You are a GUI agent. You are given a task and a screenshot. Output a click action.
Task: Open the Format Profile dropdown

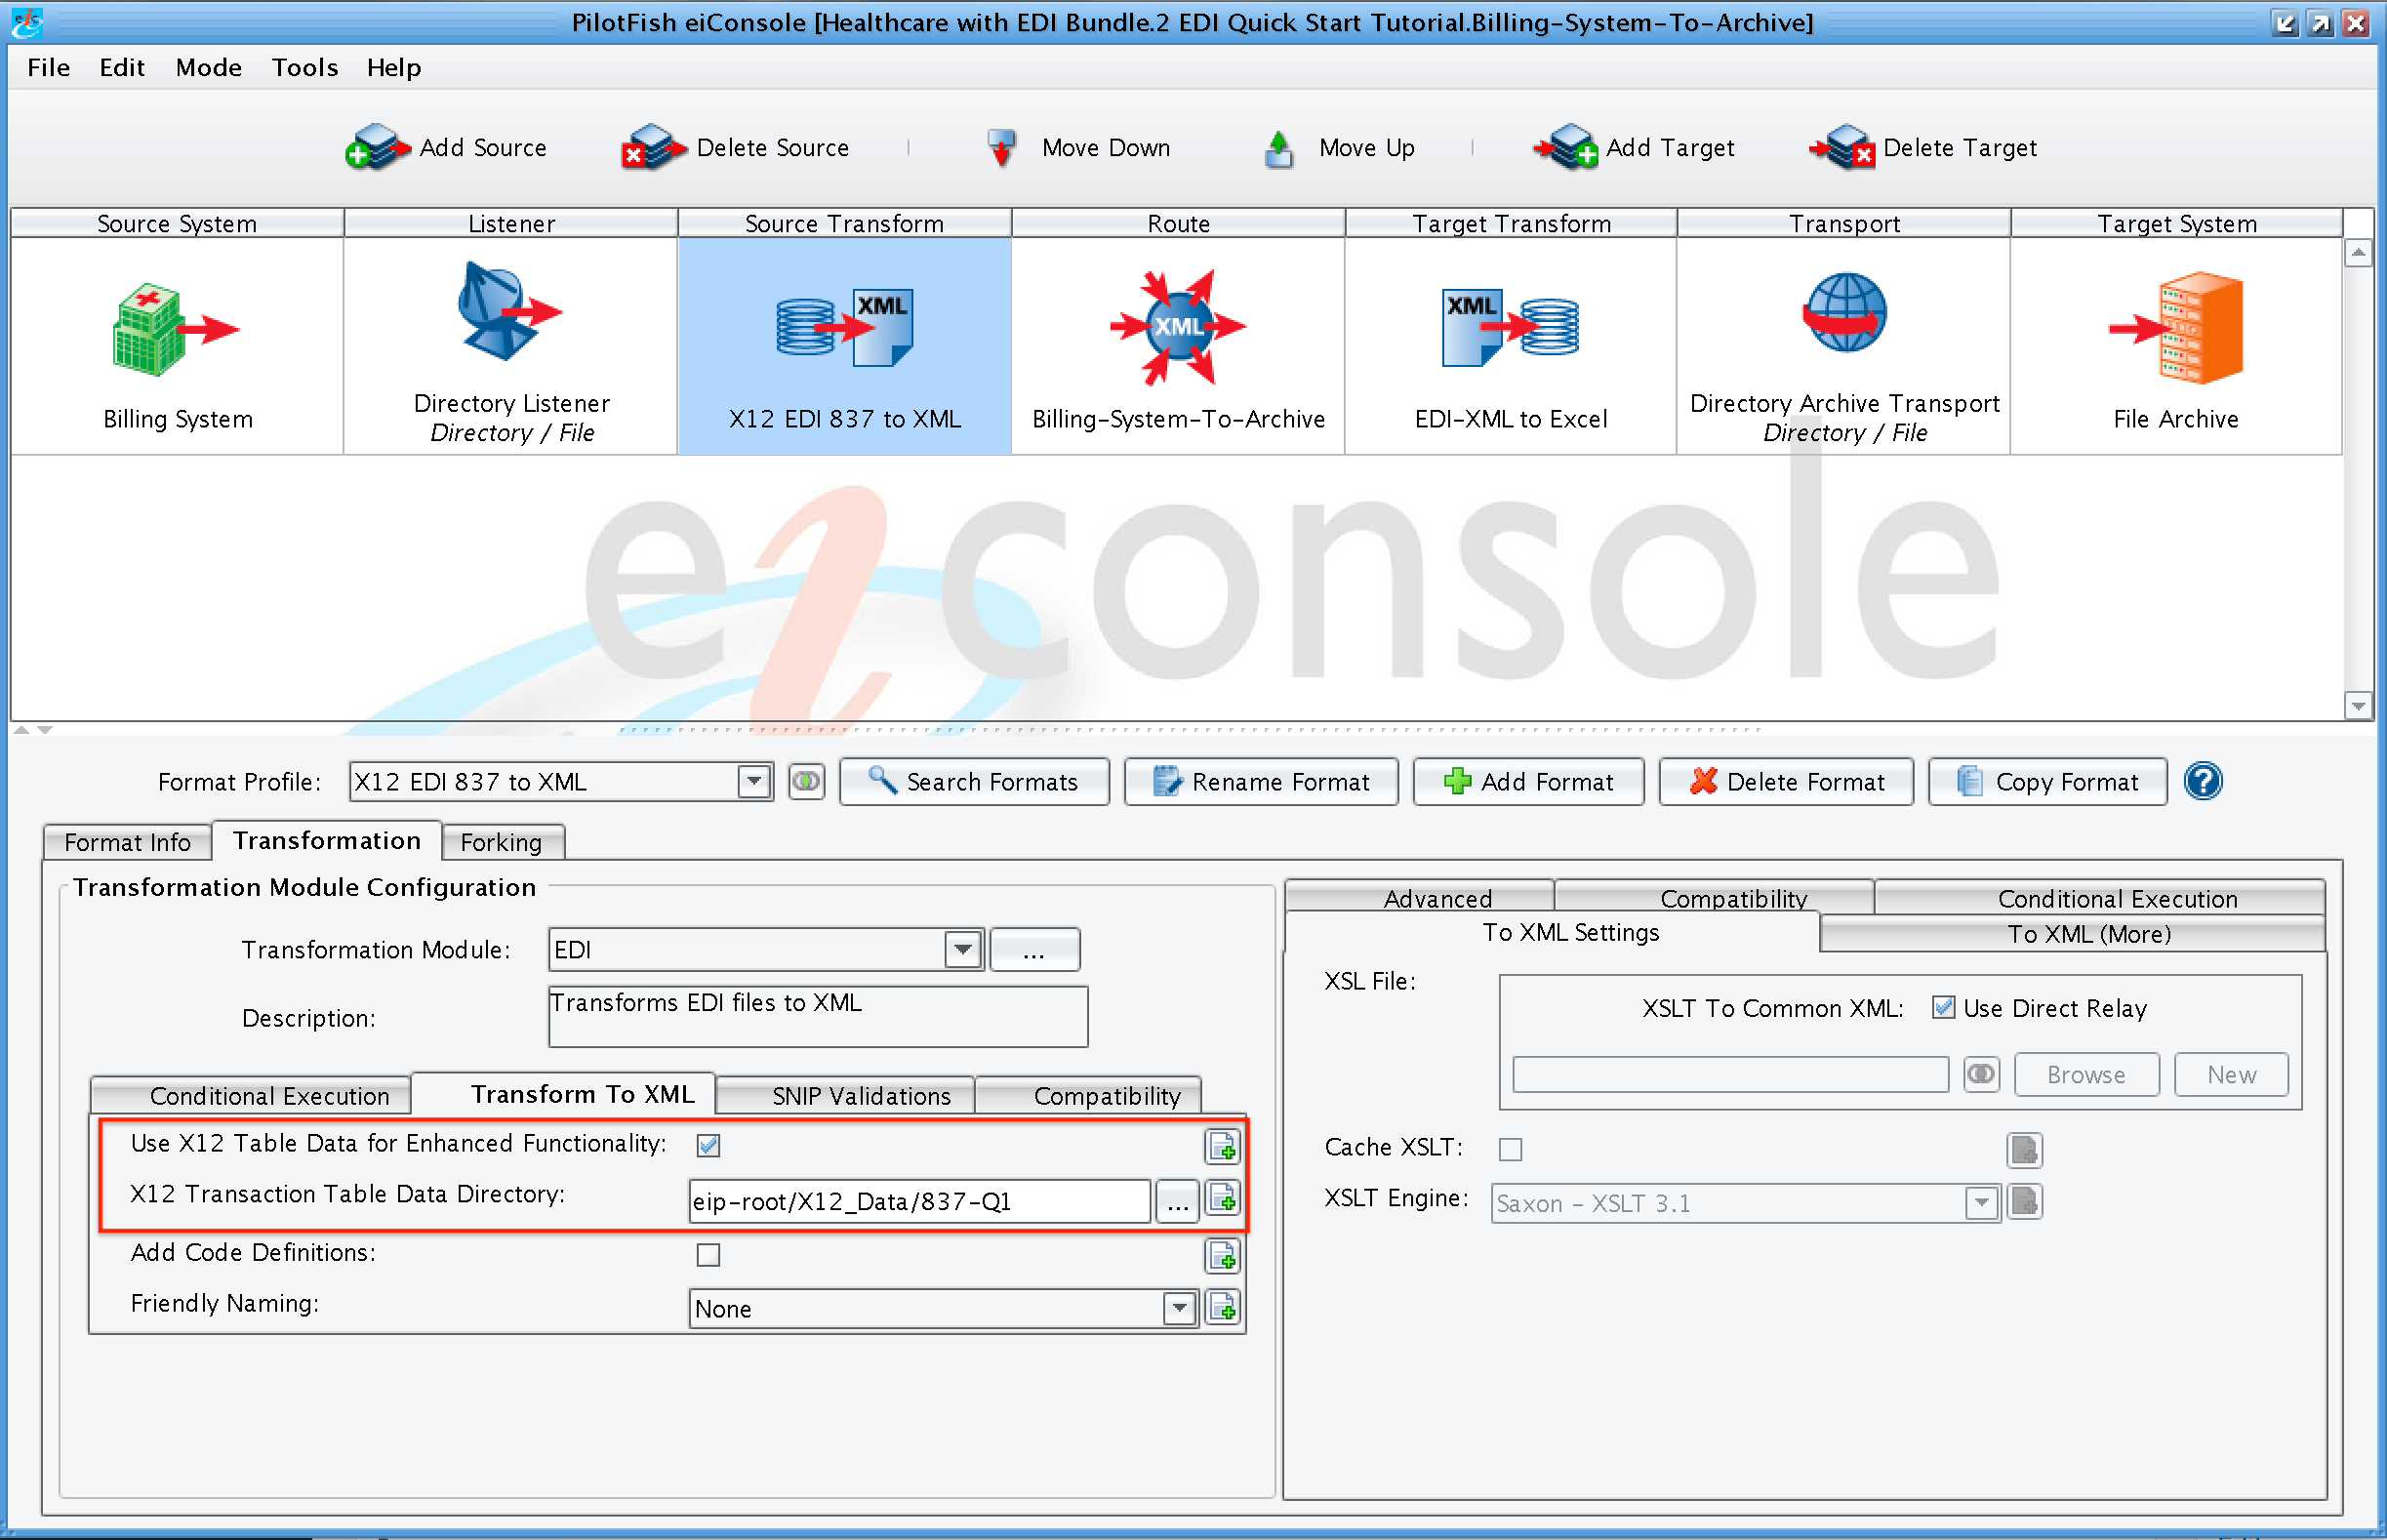click(x=752, y=781)
